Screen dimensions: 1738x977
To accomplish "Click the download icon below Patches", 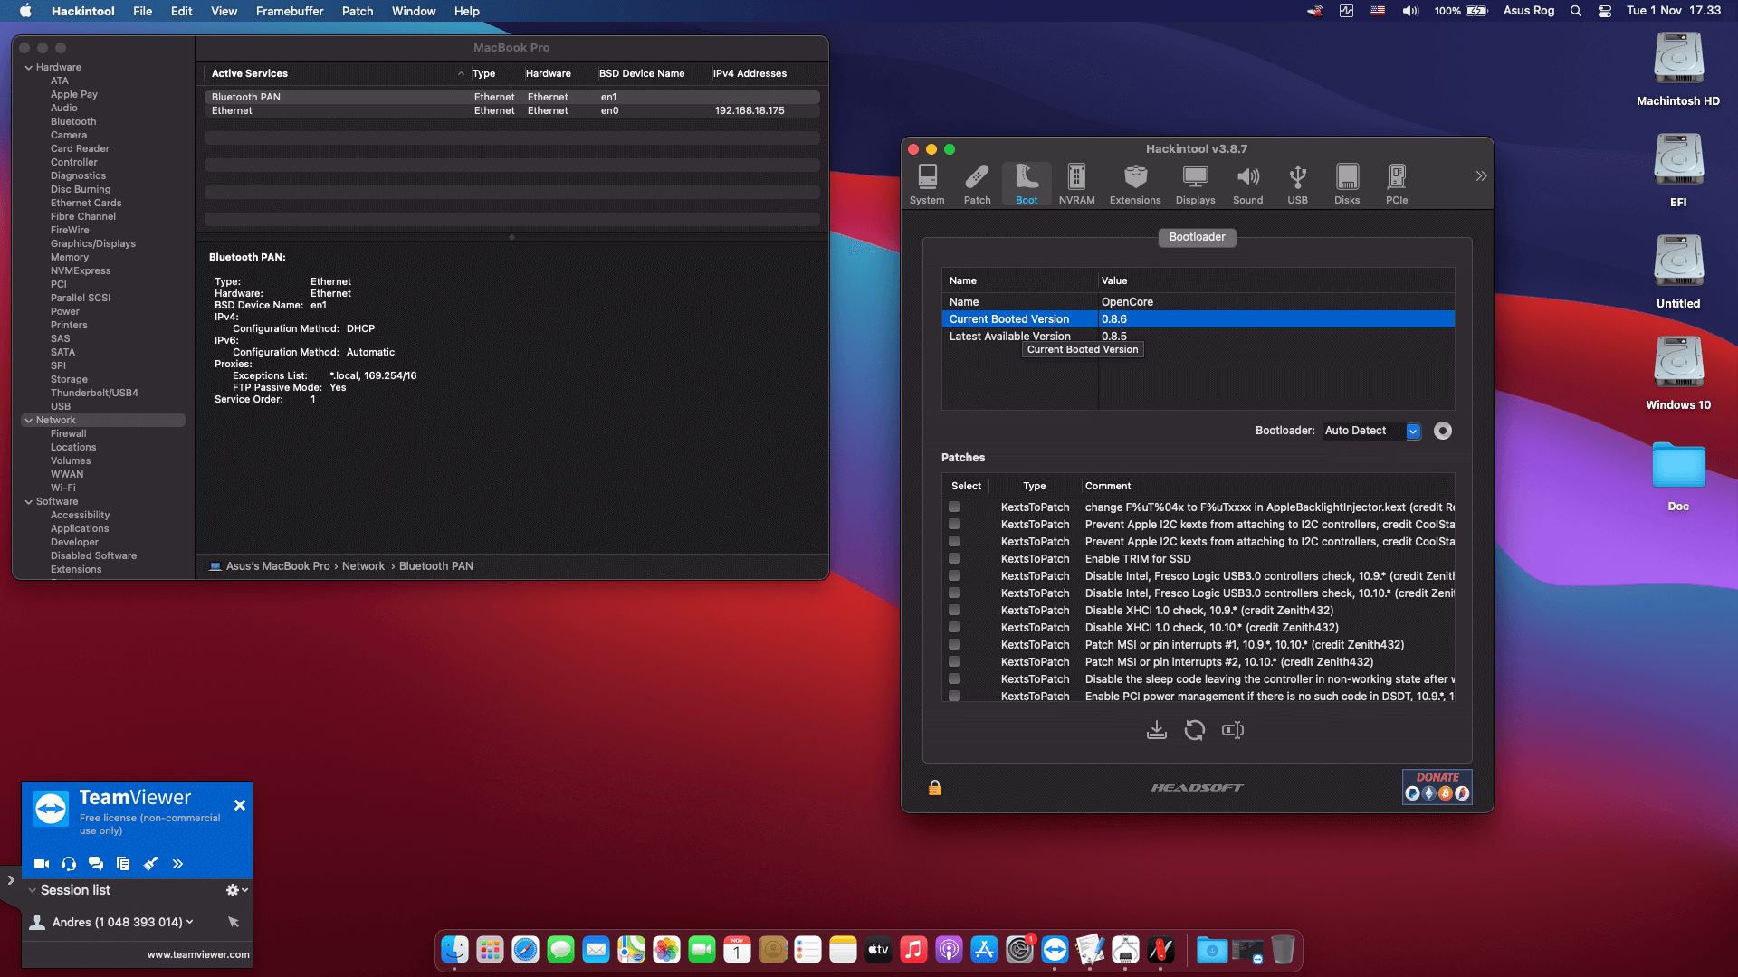I will 1156,730.
